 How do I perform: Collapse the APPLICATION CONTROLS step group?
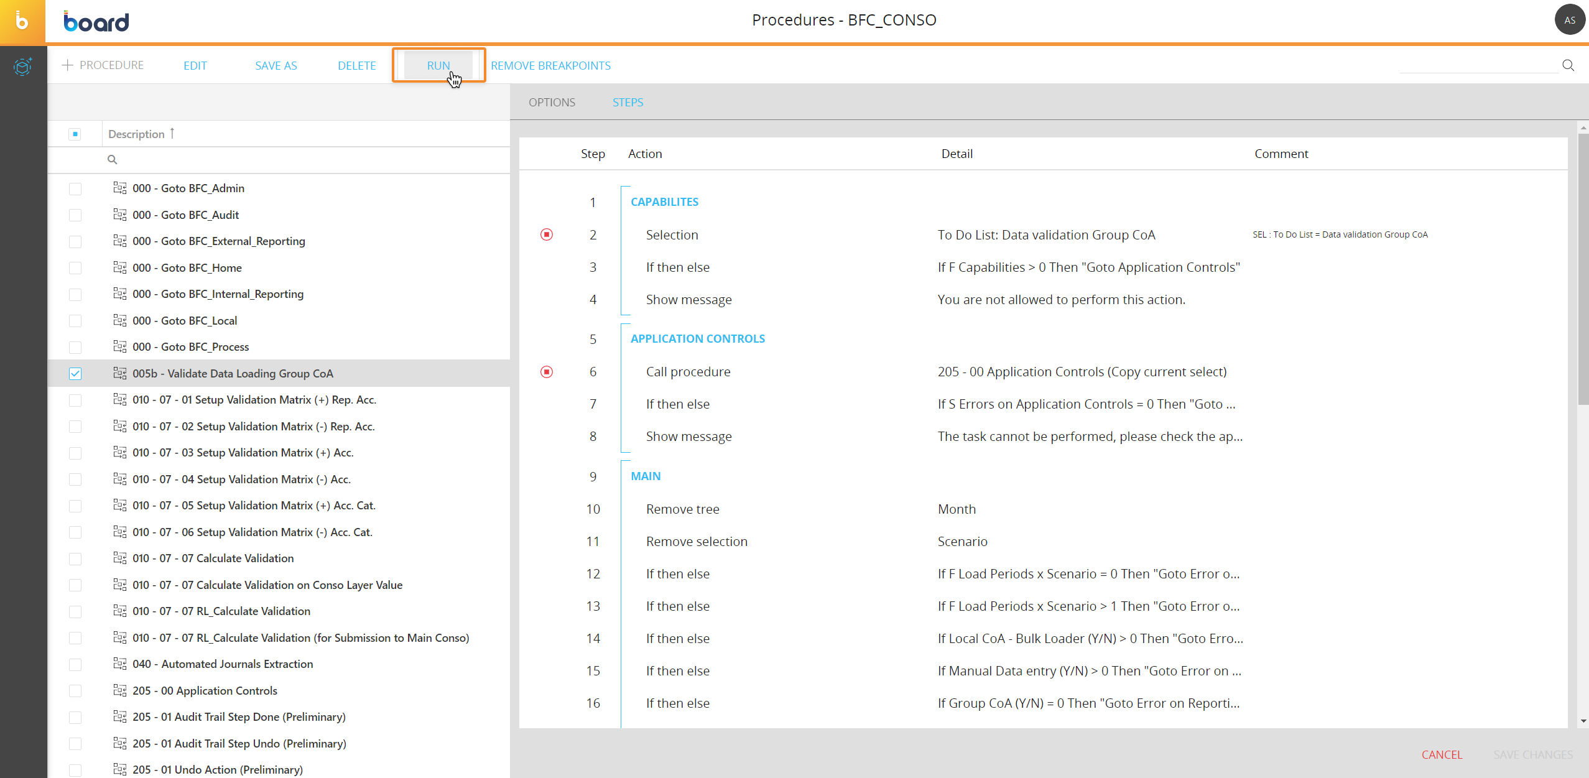point(697,339)
